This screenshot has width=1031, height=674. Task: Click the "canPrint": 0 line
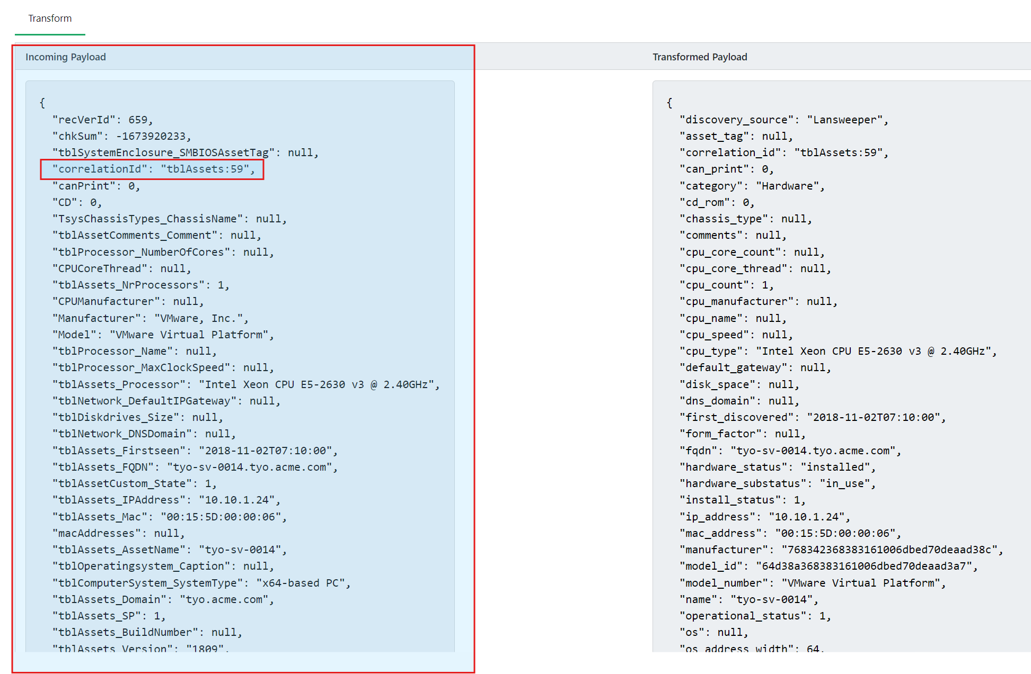coord(96,186)
